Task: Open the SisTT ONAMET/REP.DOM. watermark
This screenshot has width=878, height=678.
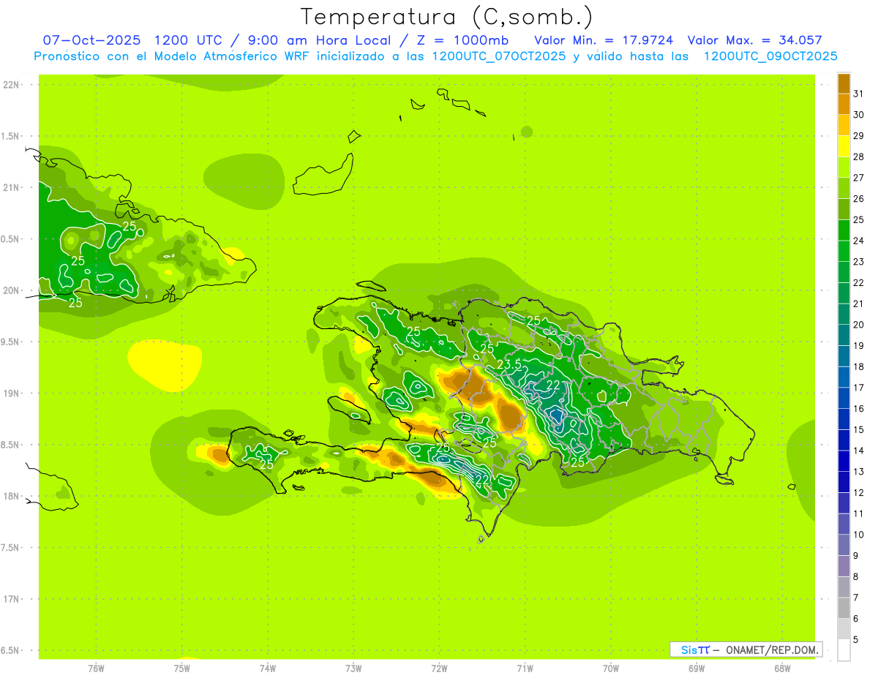Action: (746, 649)
